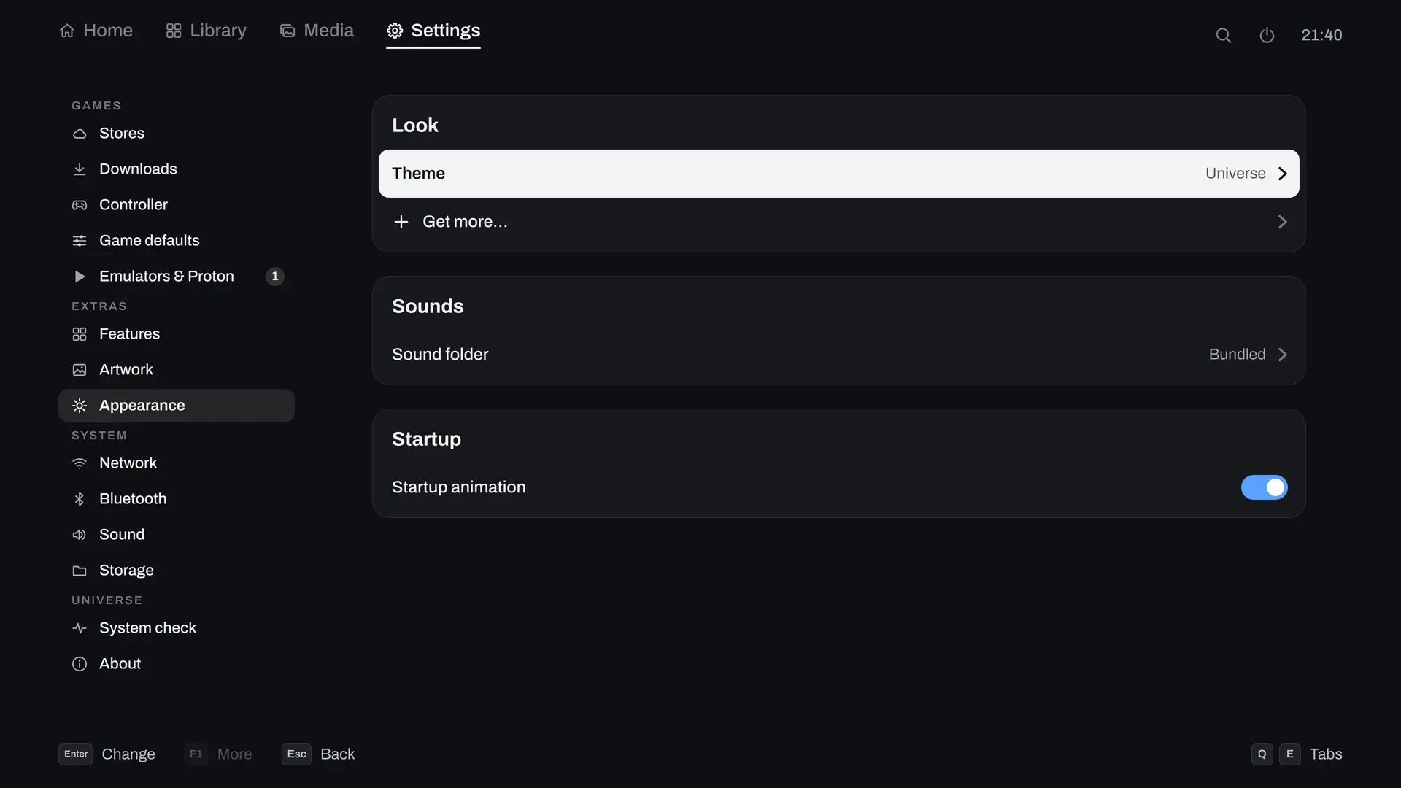The width and height of the screenshot is (1401, 788).
Task: Click the Game defaults sliders icon
Action: coord(80,241)
